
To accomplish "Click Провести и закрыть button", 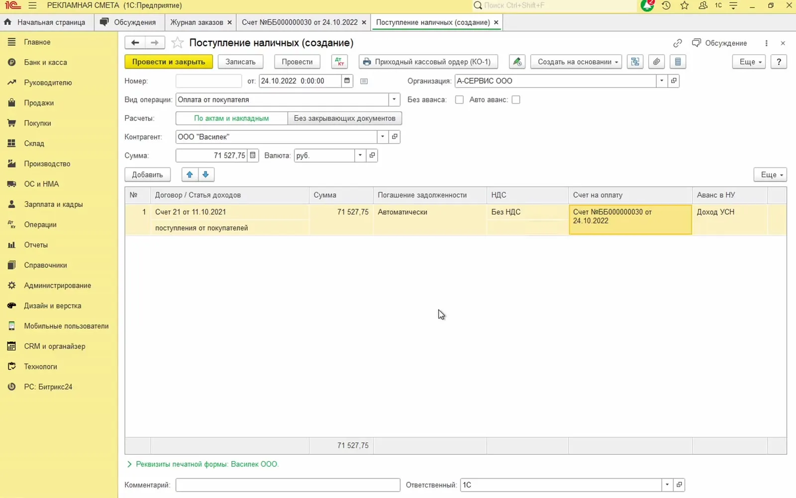I will pyautogui.click(x=169, y=62).
